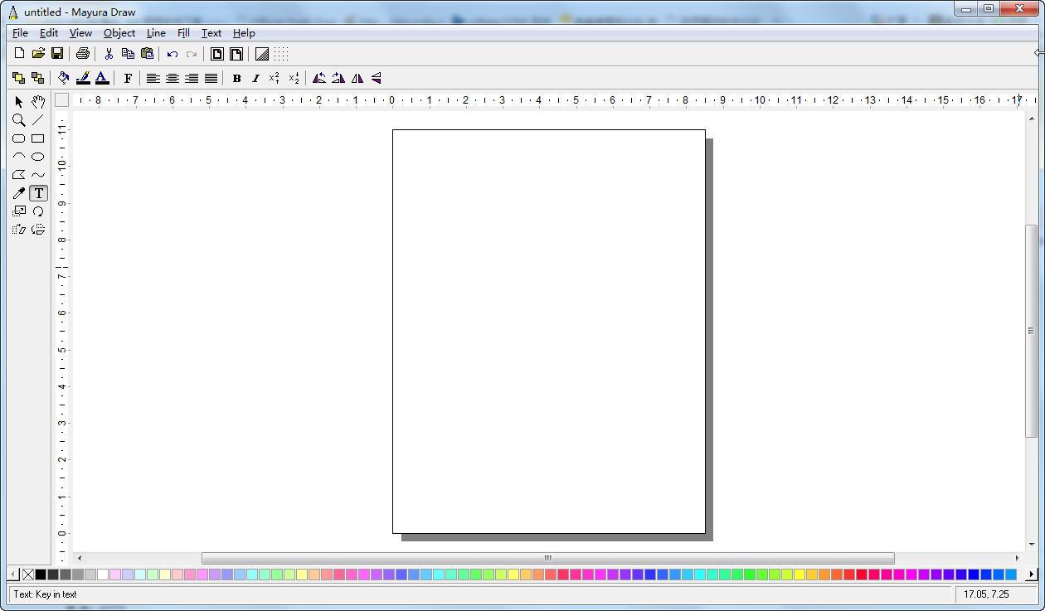Click the horizontal scrollbar right arrow

(x=1017, y=558)
